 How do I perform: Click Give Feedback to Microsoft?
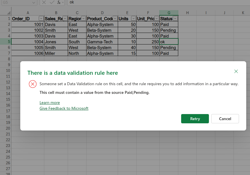tap(64, 108)
